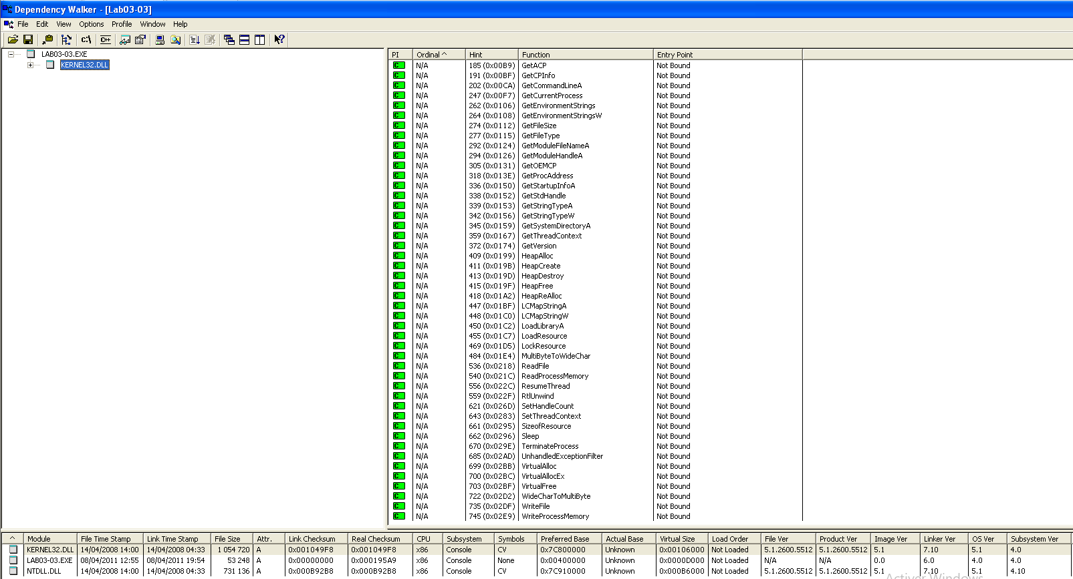This screenshot has height=579, width=1073.
Task: Select the ReadProcessMemory function row
Action: [x=595, y=376]
